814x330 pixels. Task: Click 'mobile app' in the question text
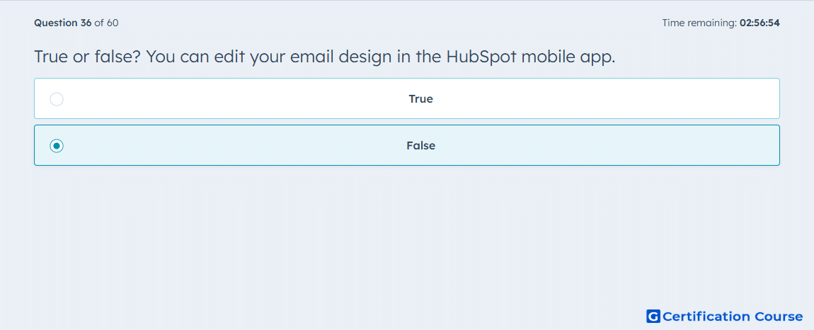[568, 57]
